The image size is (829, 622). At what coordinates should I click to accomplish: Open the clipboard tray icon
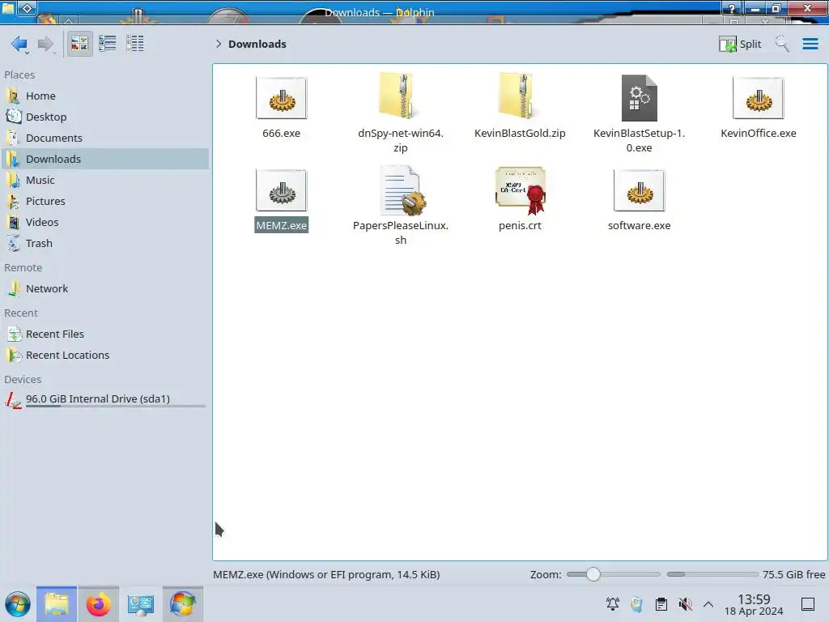tap(661, 604)
